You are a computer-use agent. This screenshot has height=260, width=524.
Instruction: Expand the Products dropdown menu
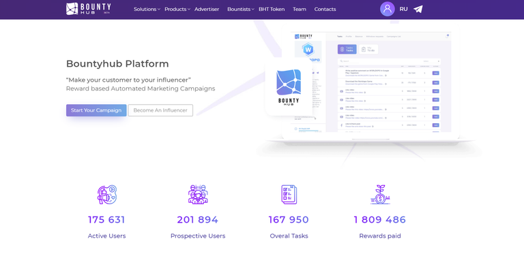[x=177, y=10]
